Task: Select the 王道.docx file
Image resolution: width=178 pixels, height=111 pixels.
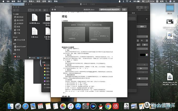Action: pos(35,33)
